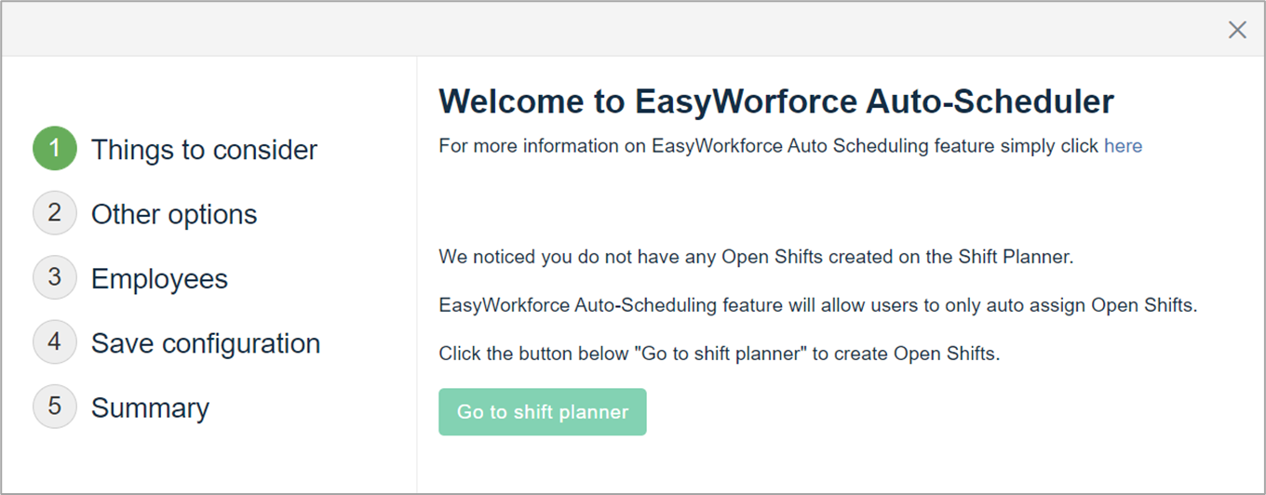Image resolution: width=1266 pixels, height=495 pixels.
Task: Click the 'only auto assign Open Shifts' sentence
Action: (x=817, y=305)
